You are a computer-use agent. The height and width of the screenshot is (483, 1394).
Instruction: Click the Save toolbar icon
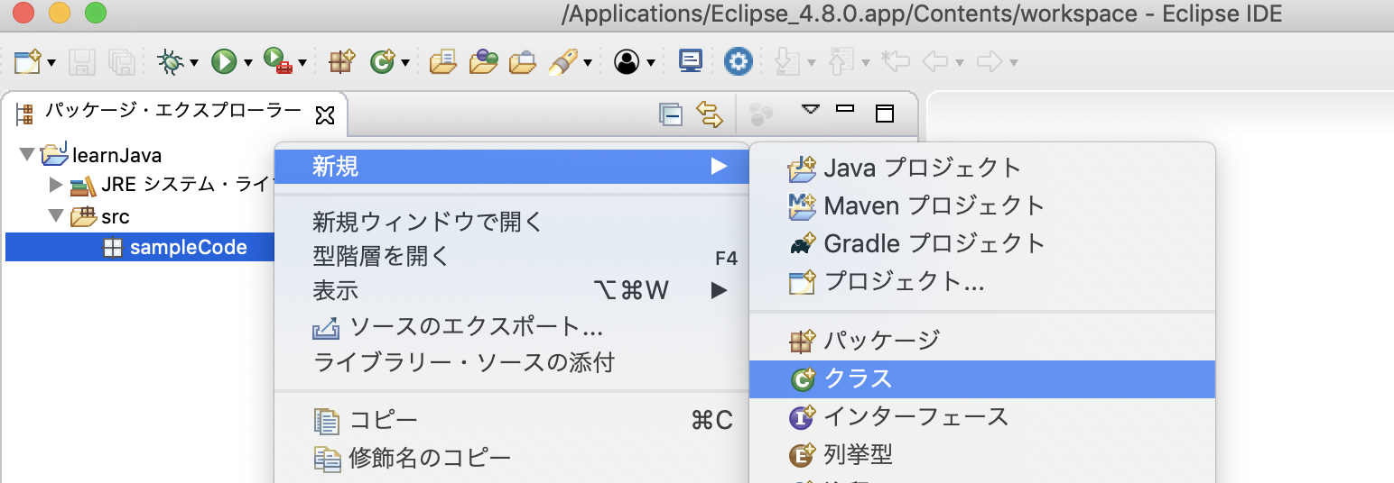(82, 61)
